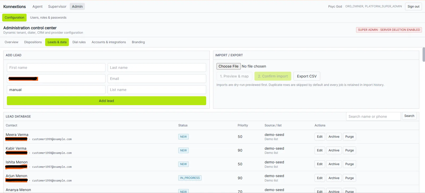Switch to the Dispositions tab
Screen dimensions: 425x193
tap(33, 42)
